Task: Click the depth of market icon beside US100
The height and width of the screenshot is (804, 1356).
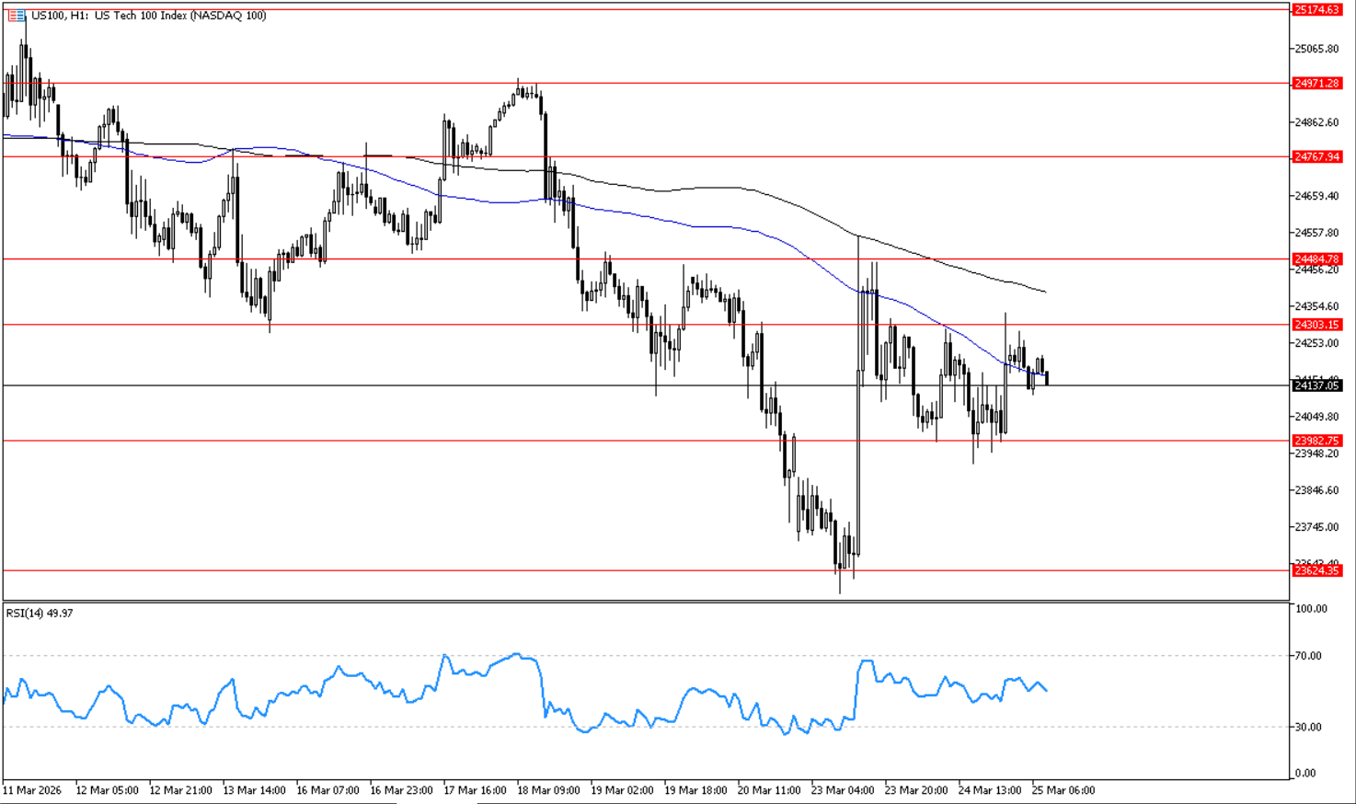Action: click(x=17, y=16)
